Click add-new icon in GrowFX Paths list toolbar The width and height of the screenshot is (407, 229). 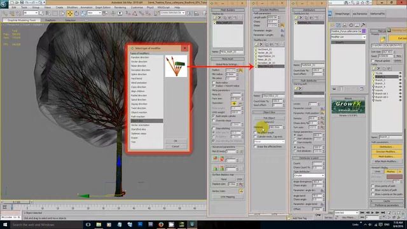(x=374, y=68)
